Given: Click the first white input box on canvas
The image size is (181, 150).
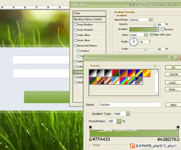Looking at the screenshot, I should (41, 60).
